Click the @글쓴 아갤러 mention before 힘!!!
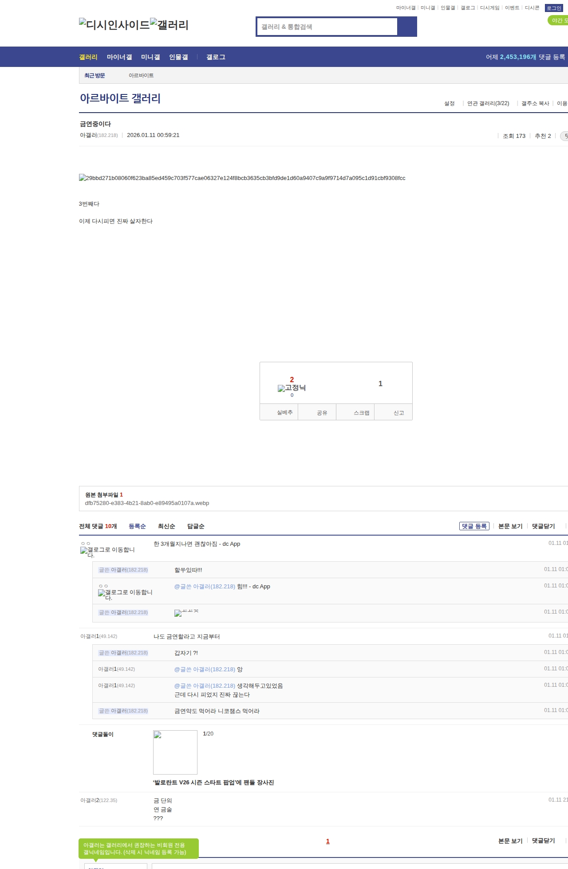This screenshot has width=568, height=869. [x=205, y=586]
